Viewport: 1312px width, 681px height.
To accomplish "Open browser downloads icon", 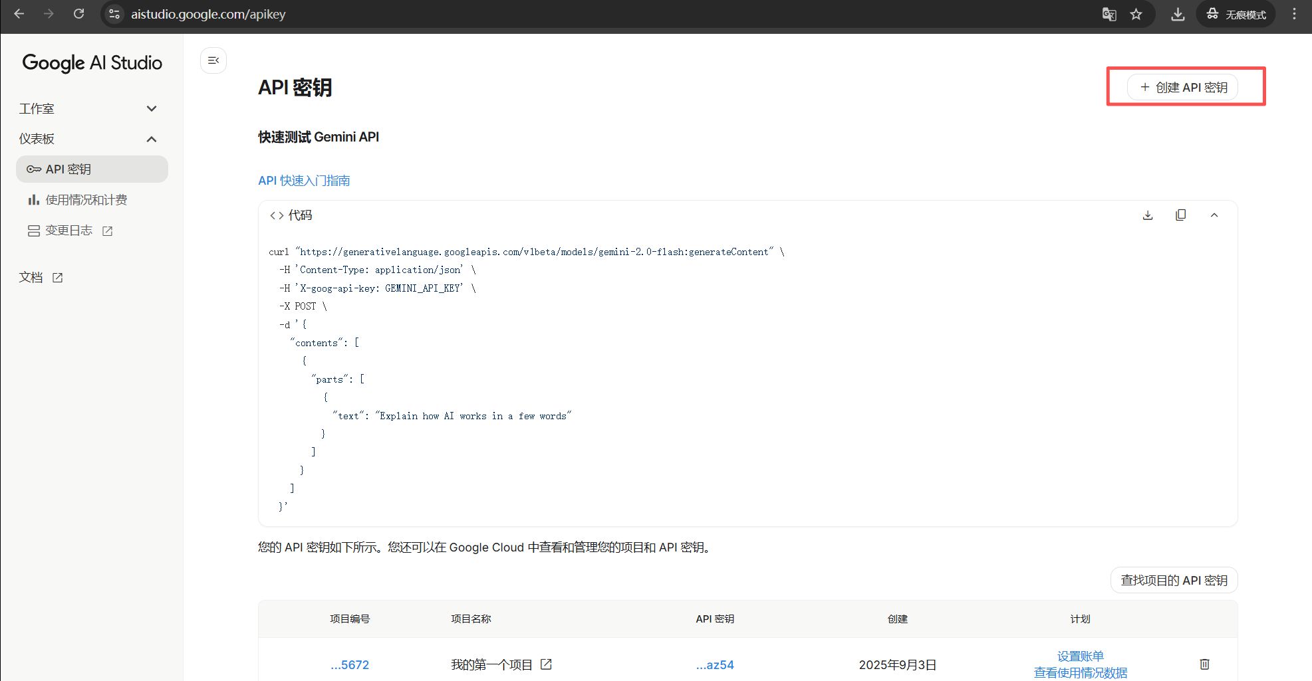I will tap(1178, 14).
